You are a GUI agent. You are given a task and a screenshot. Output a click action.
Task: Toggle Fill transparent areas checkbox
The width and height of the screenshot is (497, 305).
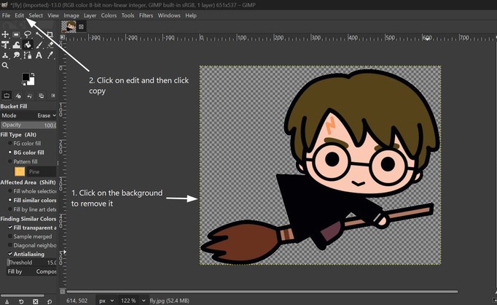pos(10,228)
